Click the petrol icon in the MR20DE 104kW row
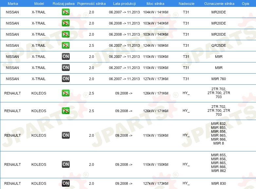 65,12
